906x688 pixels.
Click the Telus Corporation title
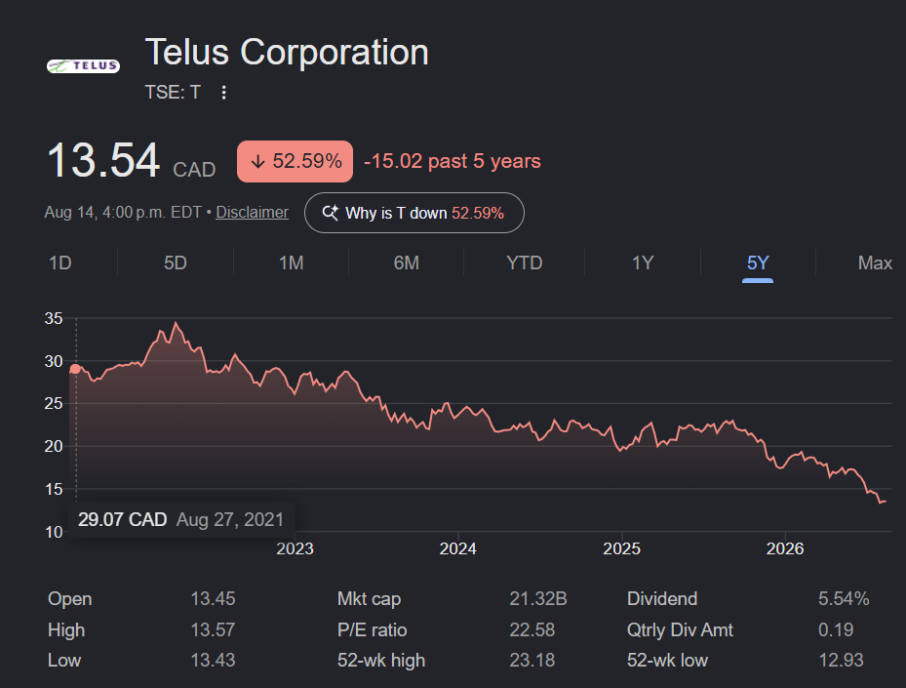287,52
